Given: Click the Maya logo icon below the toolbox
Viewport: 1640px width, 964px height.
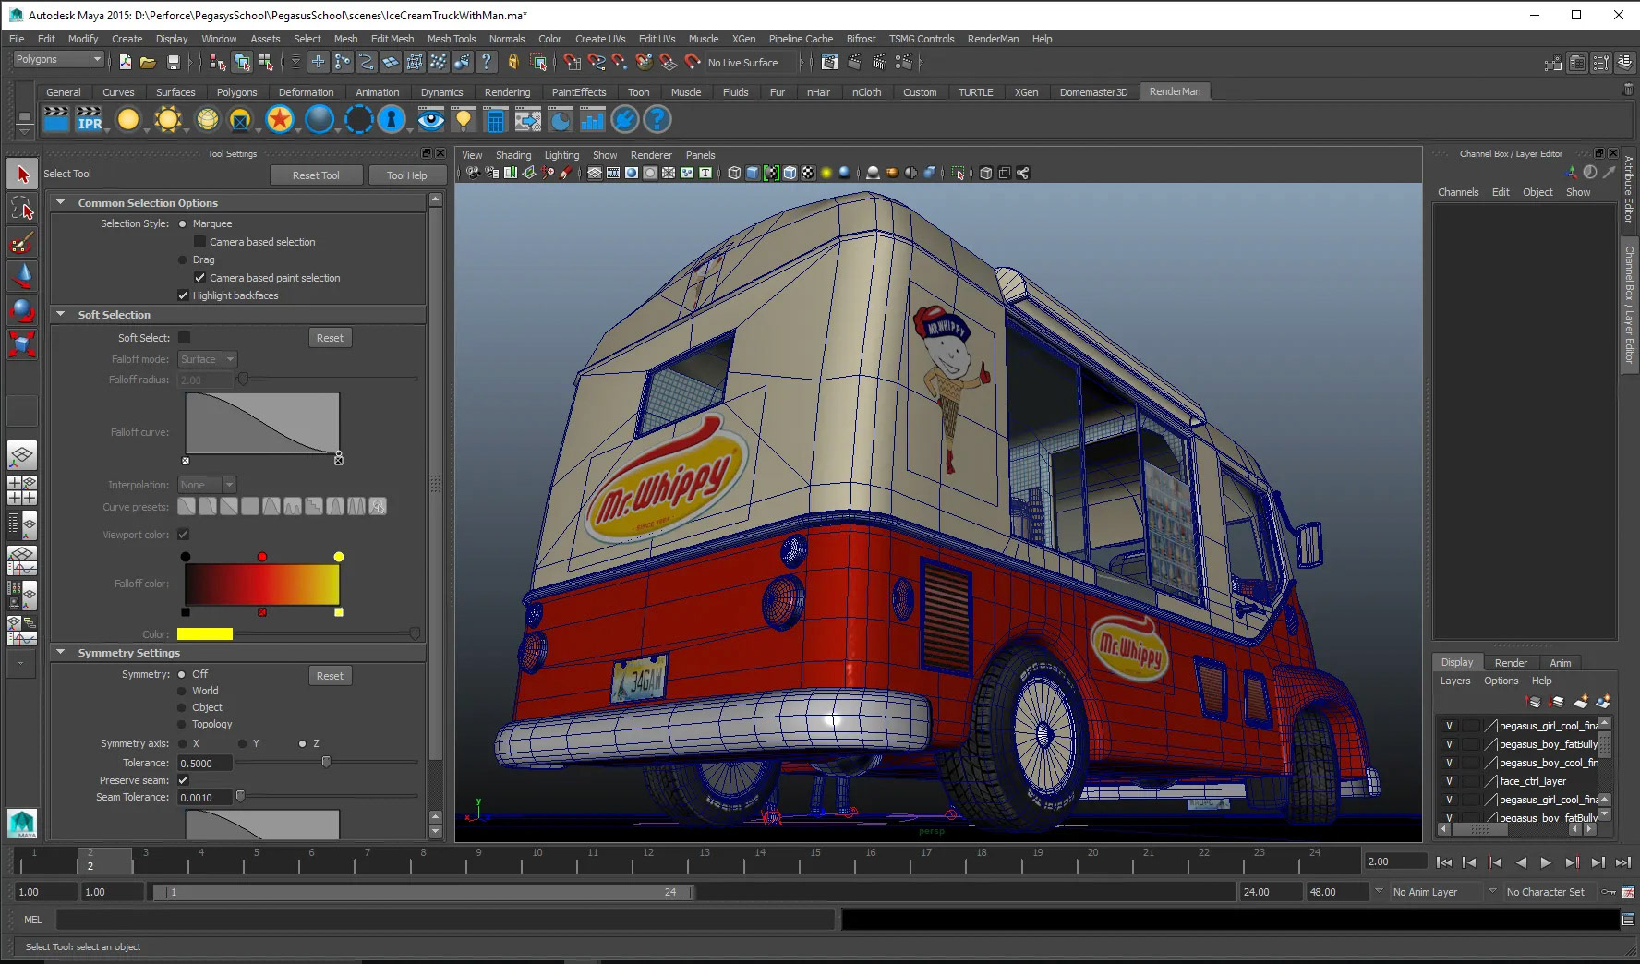Looking at the screenshot, I should coord(22,824).
